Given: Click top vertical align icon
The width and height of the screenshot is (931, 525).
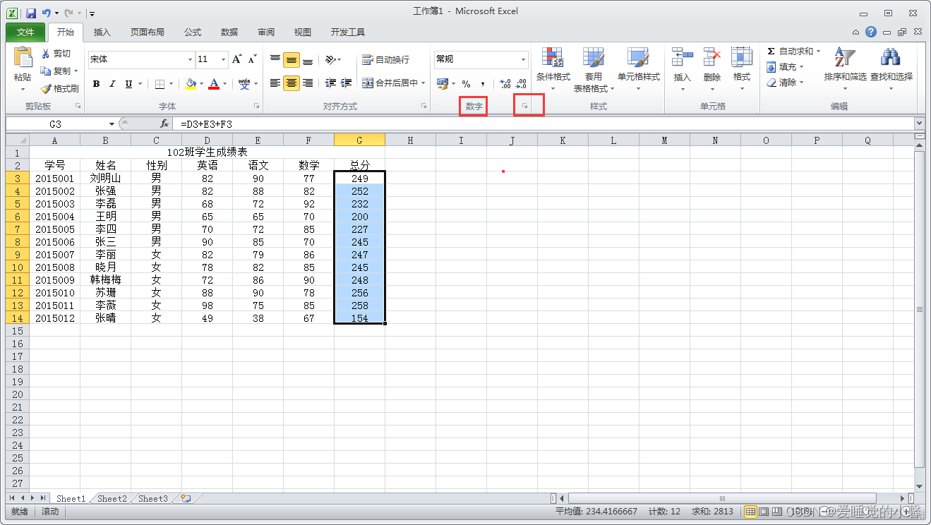Looking at the screenshot, I should click(275, 60).
